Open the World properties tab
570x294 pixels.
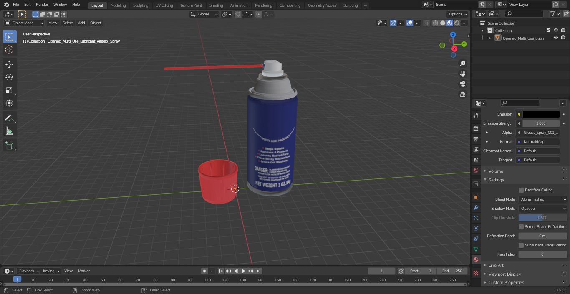[476, 170]
